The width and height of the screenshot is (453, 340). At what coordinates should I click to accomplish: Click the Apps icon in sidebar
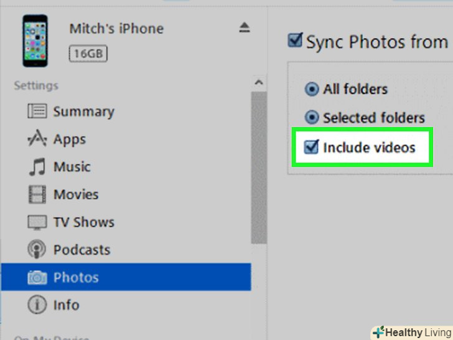point(37,139)
